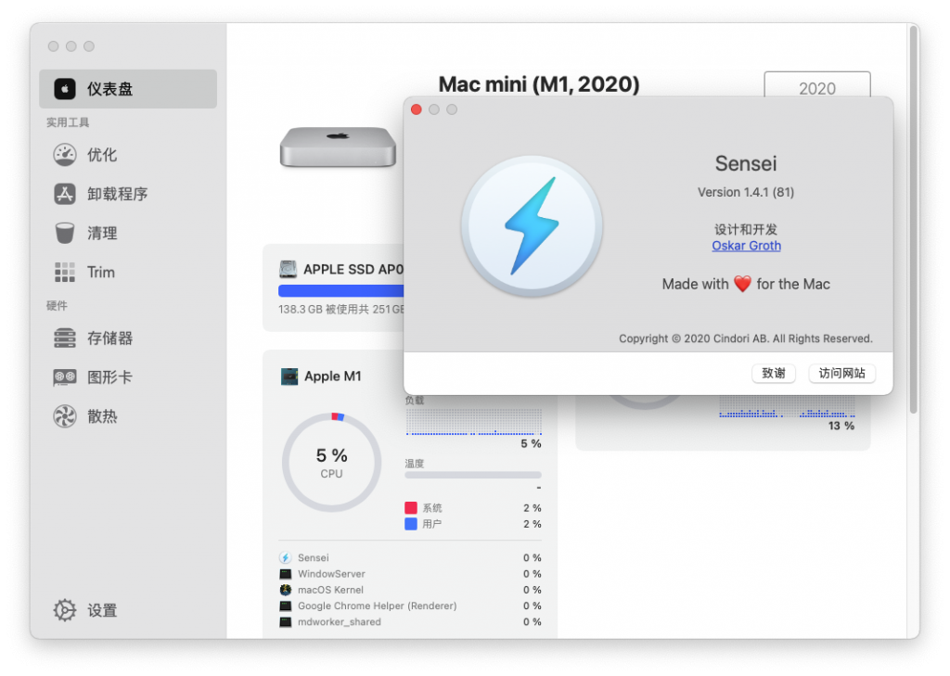Image resolution: width=950 pixels, height=676 pixels.
Task: Go to 优化 in sidebar
Action: pyautogui.click(x=128, y=155)
